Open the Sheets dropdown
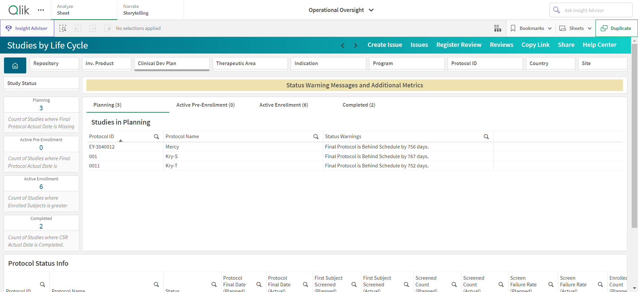This screenshot has width=638, height=292. pyautogui.click(x=576, y=28)
